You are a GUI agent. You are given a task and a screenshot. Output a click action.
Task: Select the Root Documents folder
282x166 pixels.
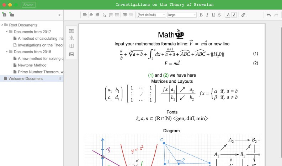click(23, 25)
